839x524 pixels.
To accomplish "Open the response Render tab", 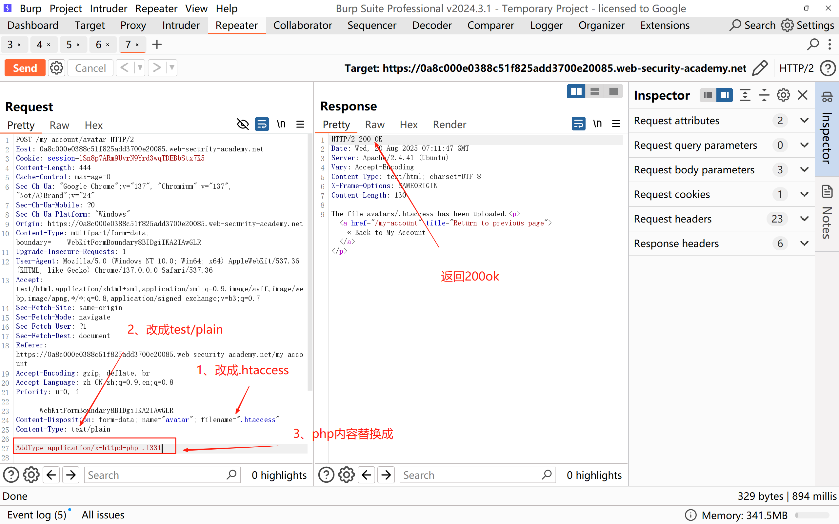I will (449, 125).
